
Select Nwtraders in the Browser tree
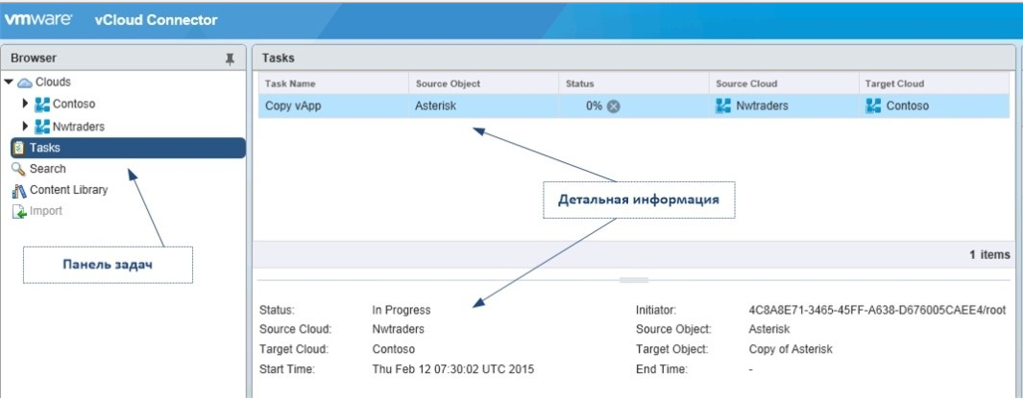(79, 127)
